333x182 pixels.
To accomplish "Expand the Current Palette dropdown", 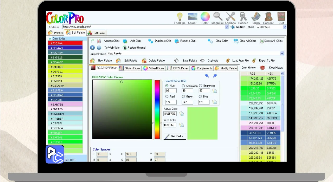I will coord(282,54).
